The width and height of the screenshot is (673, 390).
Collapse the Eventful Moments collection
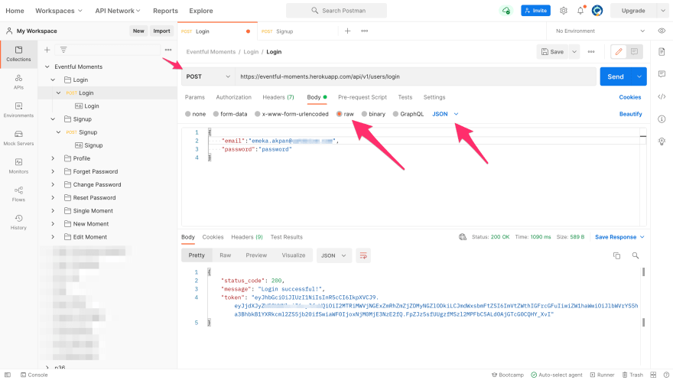point(47,67)
